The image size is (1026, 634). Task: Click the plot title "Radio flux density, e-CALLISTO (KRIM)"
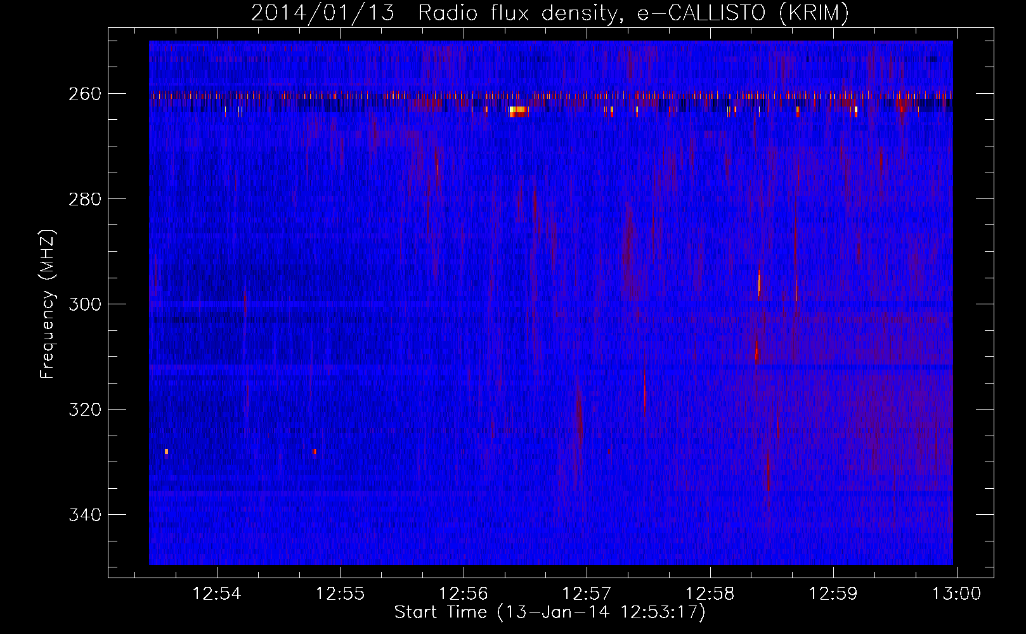(x=633, y=13)
